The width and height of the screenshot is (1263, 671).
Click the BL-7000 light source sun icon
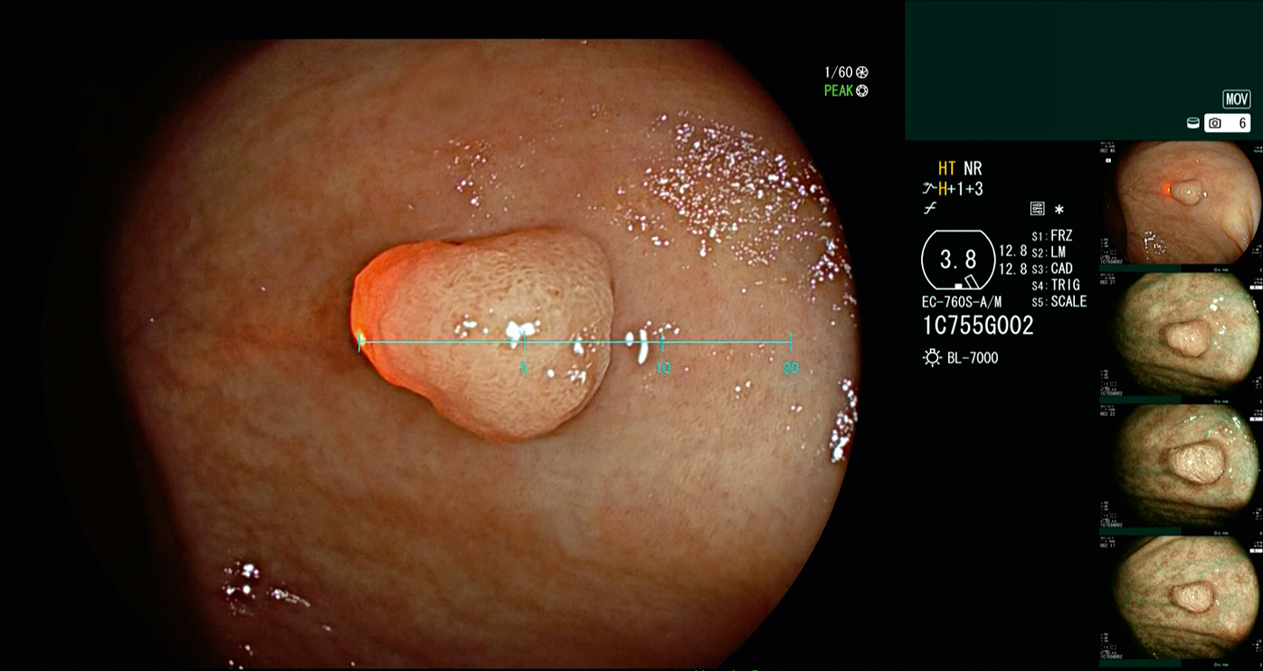pos(932,358)
